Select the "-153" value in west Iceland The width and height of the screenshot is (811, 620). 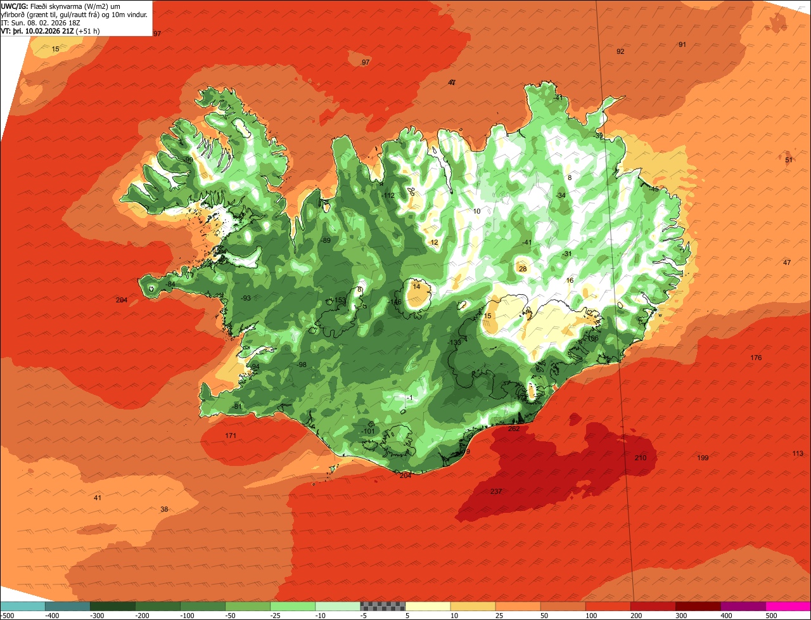click(339, 300)
